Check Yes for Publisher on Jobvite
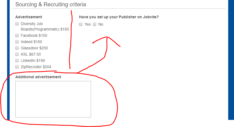234x127 pixels. click(x=81, y=24)
